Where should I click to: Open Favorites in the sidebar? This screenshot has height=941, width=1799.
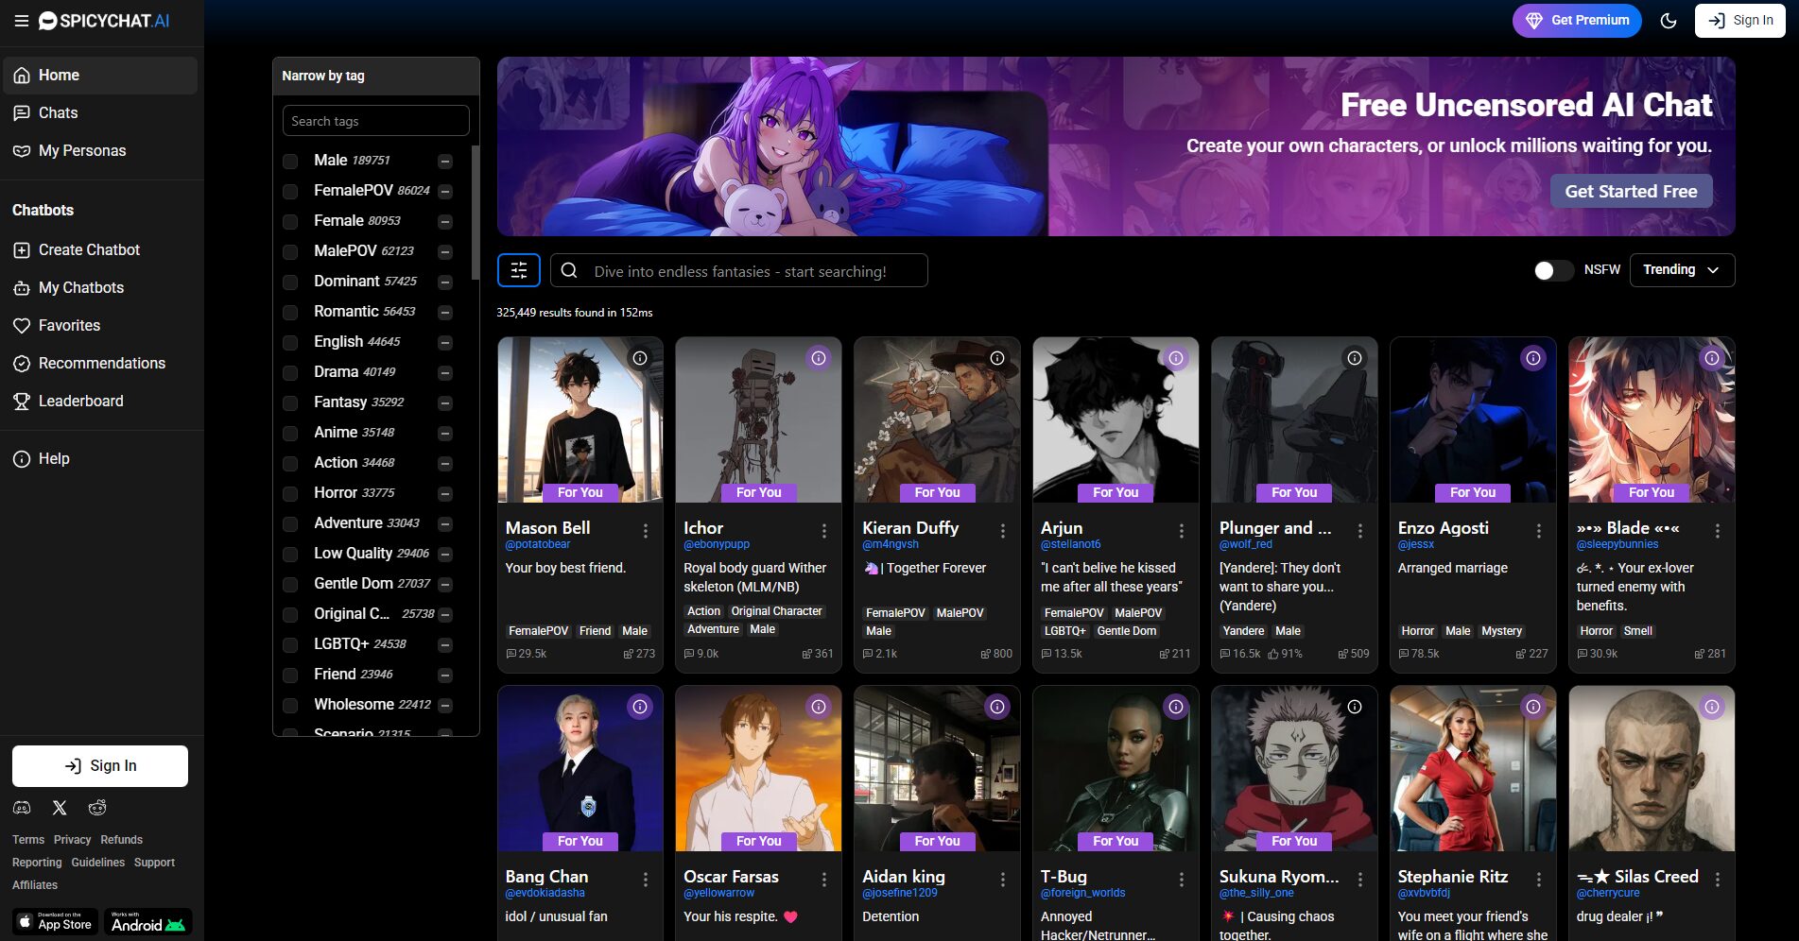coord(69,326)
